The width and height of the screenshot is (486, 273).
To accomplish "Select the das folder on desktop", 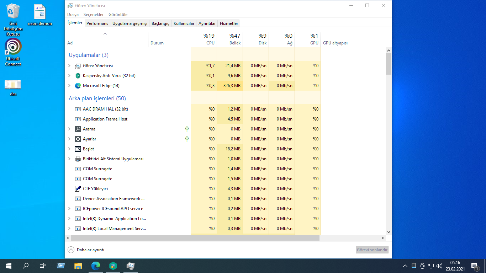I will click(13, 88).
